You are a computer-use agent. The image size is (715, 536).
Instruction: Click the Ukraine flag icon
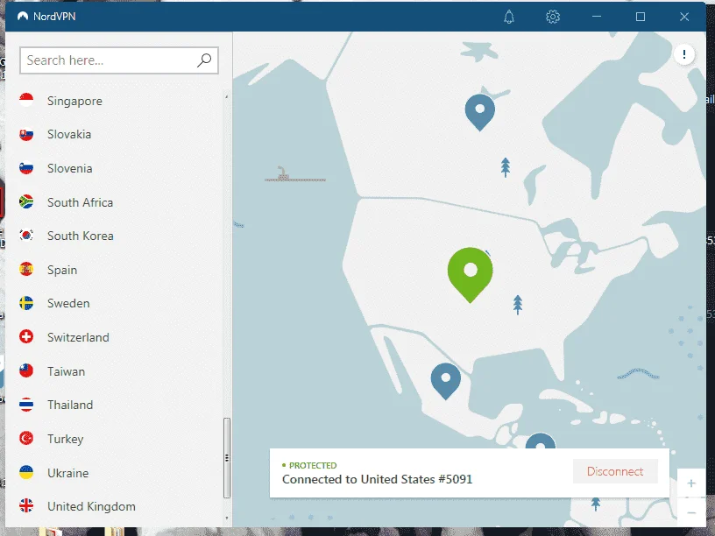click(26, 472)
